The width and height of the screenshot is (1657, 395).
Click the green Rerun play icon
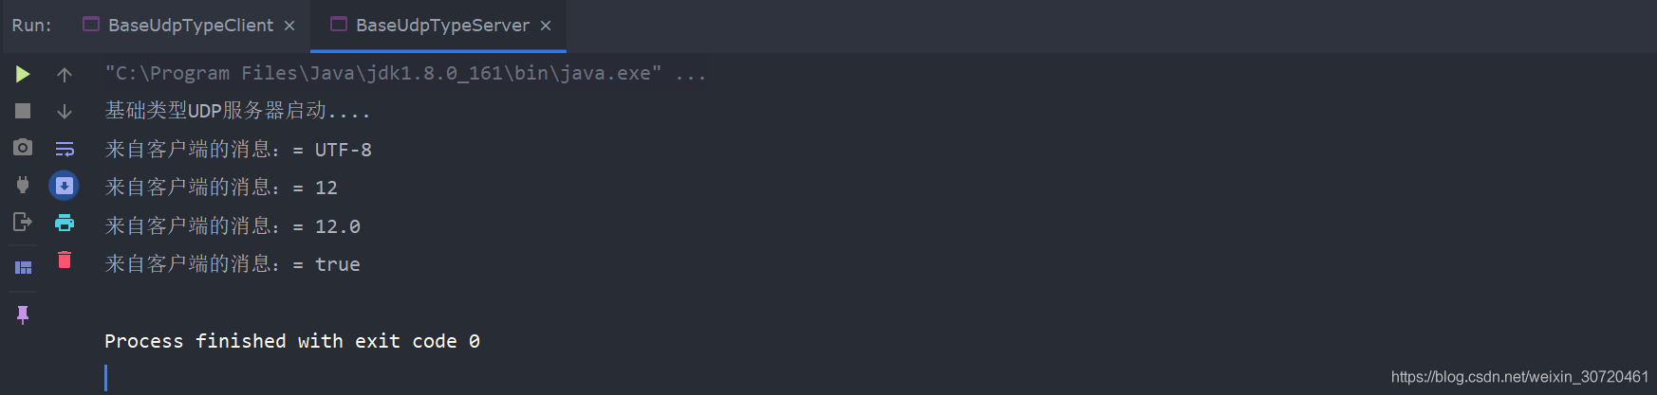tap(23, 74)
